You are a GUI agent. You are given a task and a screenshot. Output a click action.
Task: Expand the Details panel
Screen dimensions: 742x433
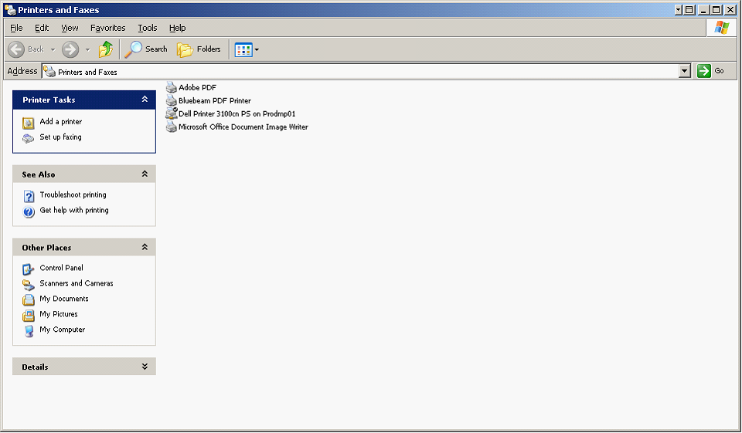pos(145,367)
